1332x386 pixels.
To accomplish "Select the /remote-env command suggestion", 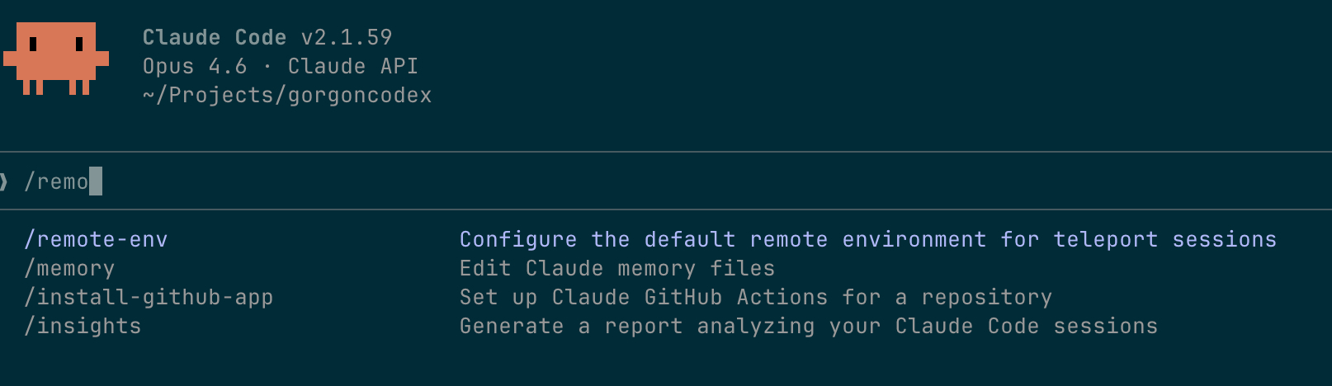I will pyautogui.click(x=96, y=240).
